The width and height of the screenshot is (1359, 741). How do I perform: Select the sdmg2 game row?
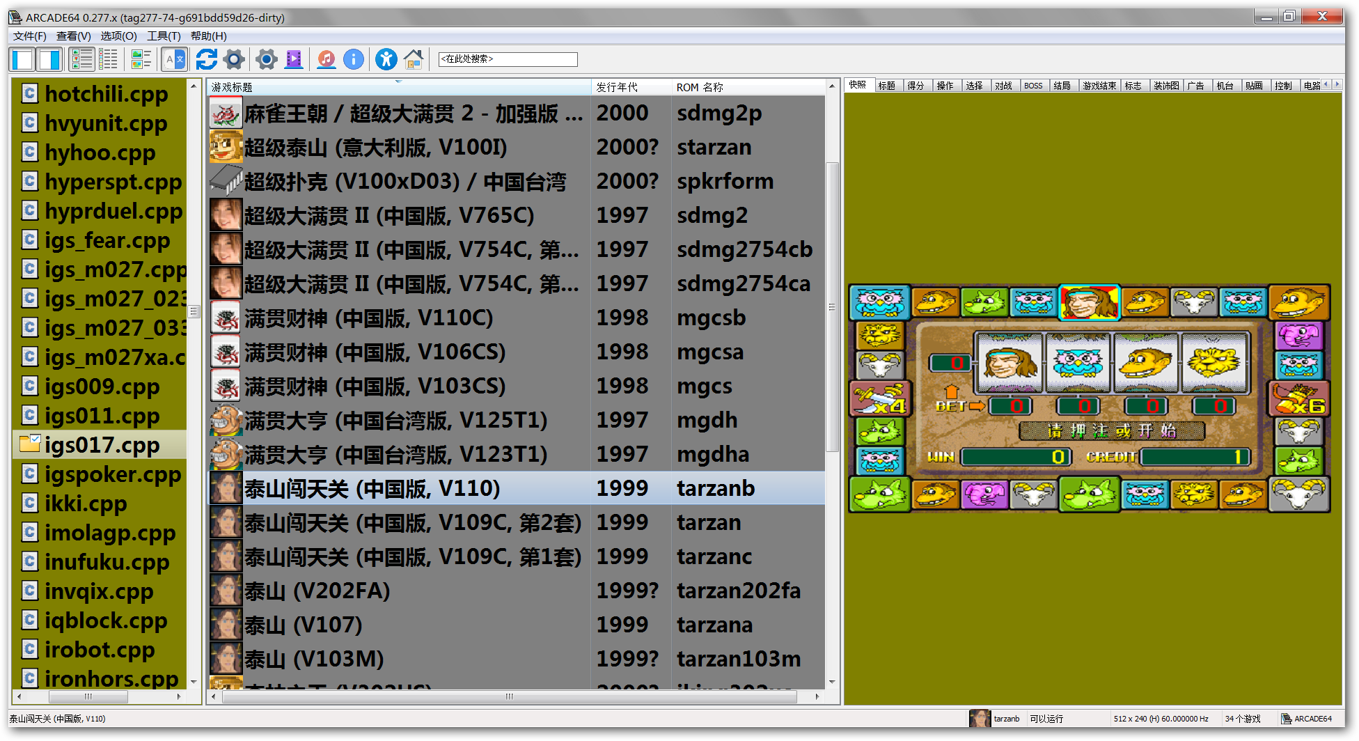point(517,215)
